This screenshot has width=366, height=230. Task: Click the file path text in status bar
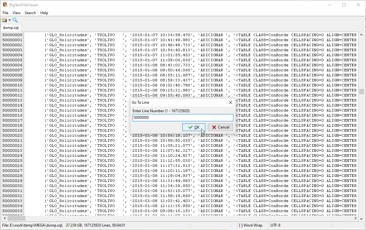pos(32,225)
